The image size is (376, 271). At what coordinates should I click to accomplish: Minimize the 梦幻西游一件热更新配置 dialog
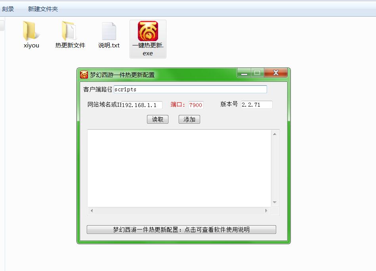244,73
